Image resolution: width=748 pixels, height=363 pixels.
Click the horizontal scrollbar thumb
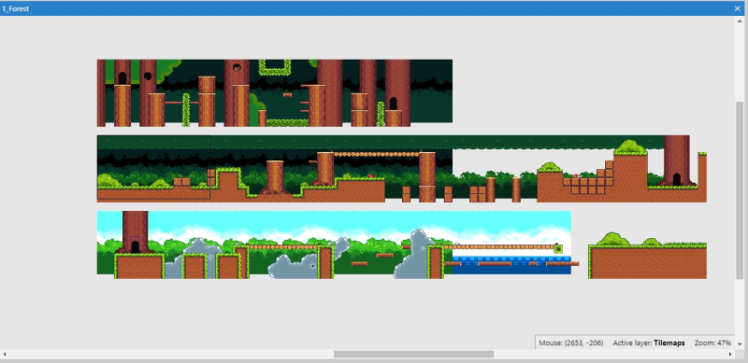[413, 355]
